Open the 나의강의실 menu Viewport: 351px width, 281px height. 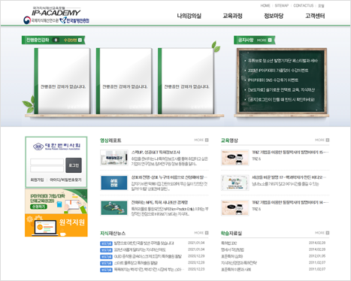click(189, 16)
